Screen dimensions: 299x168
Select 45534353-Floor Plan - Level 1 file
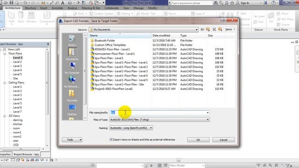[112, 49]
